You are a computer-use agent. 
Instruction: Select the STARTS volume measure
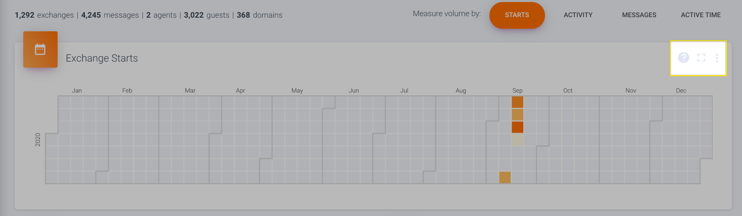click(x=517, y=15)
